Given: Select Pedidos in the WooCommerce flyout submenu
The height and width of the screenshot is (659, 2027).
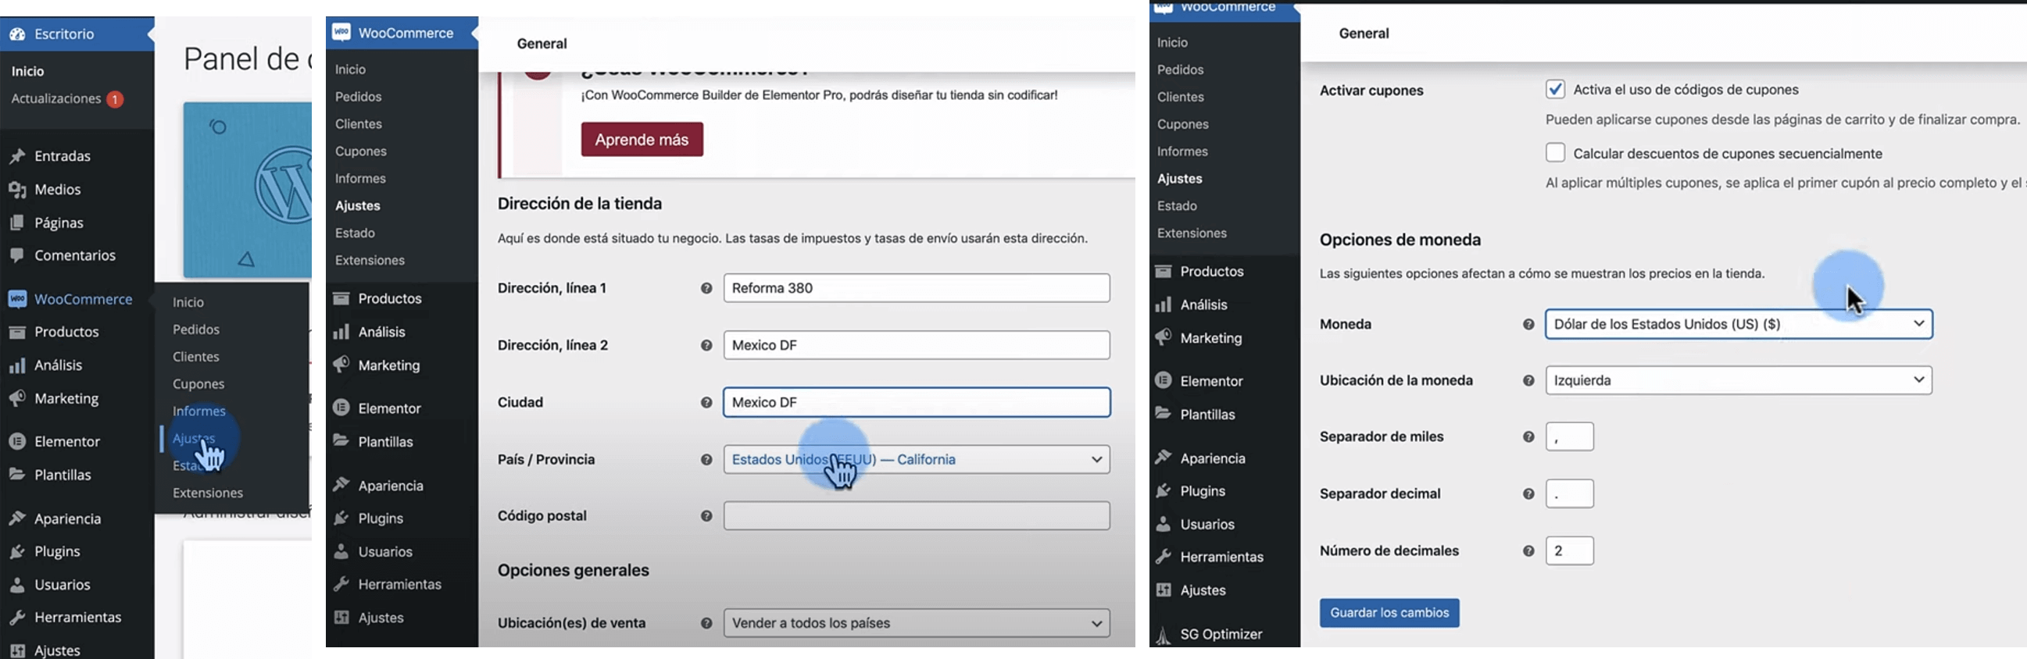Looking at the screenshot, I should click(x=196, y=329).
